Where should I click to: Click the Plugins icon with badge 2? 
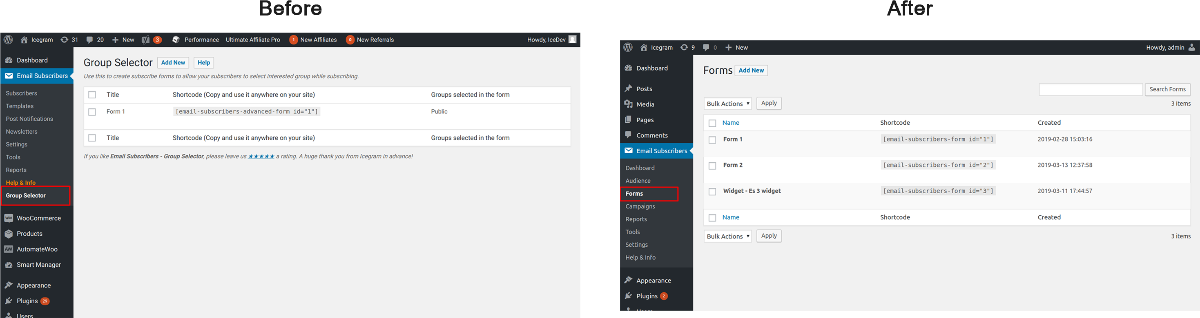pyautogui.click(x=629, y=296)
